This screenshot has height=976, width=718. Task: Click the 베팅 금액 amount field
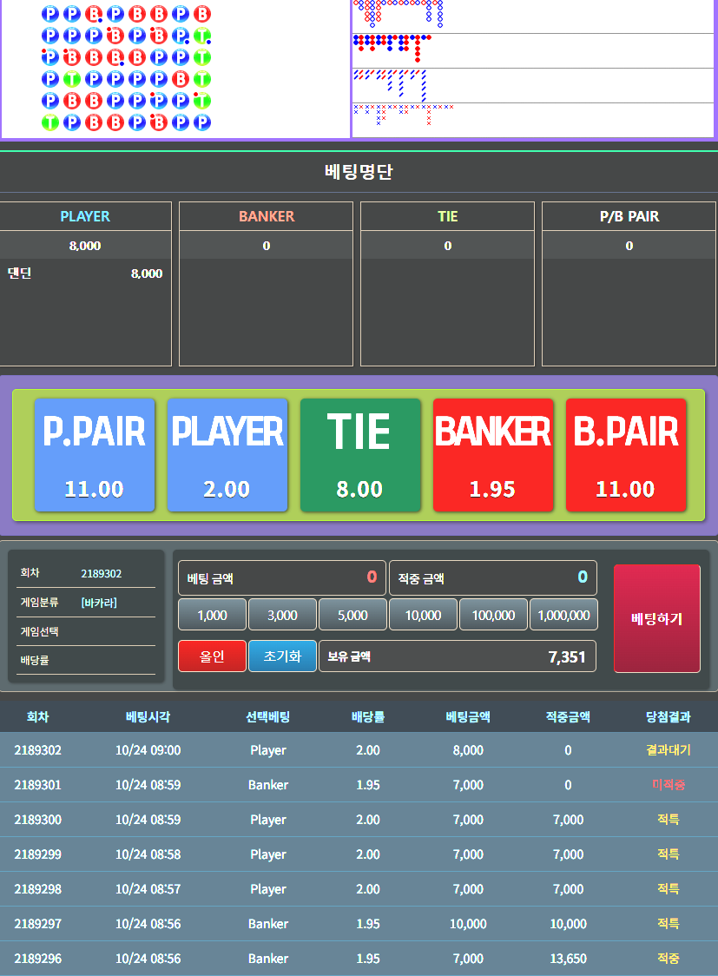point(282,578)
